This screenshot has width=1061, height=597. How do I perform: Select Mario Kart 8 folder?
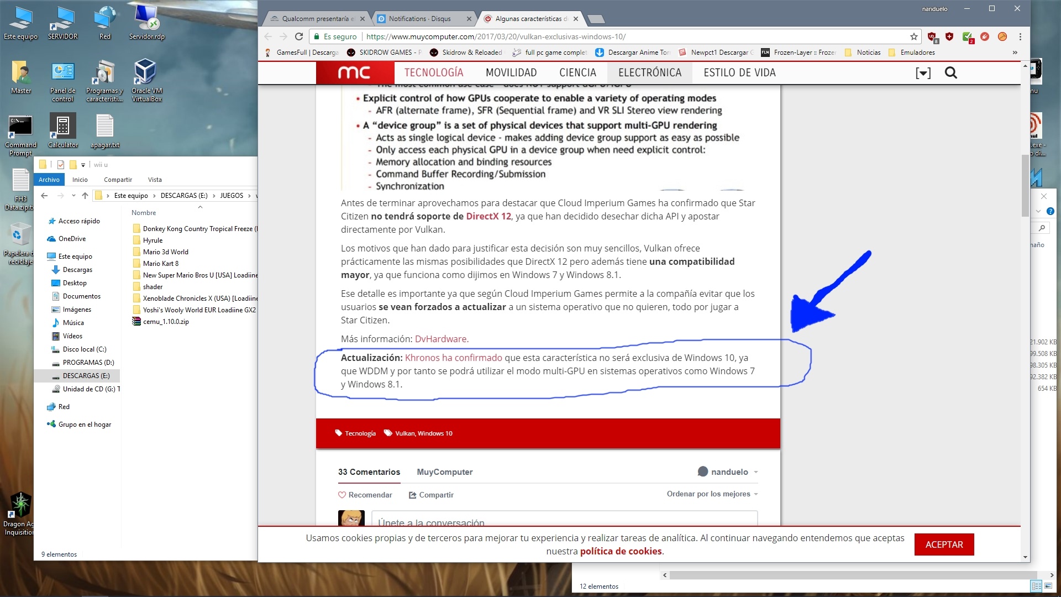(160, 263)
